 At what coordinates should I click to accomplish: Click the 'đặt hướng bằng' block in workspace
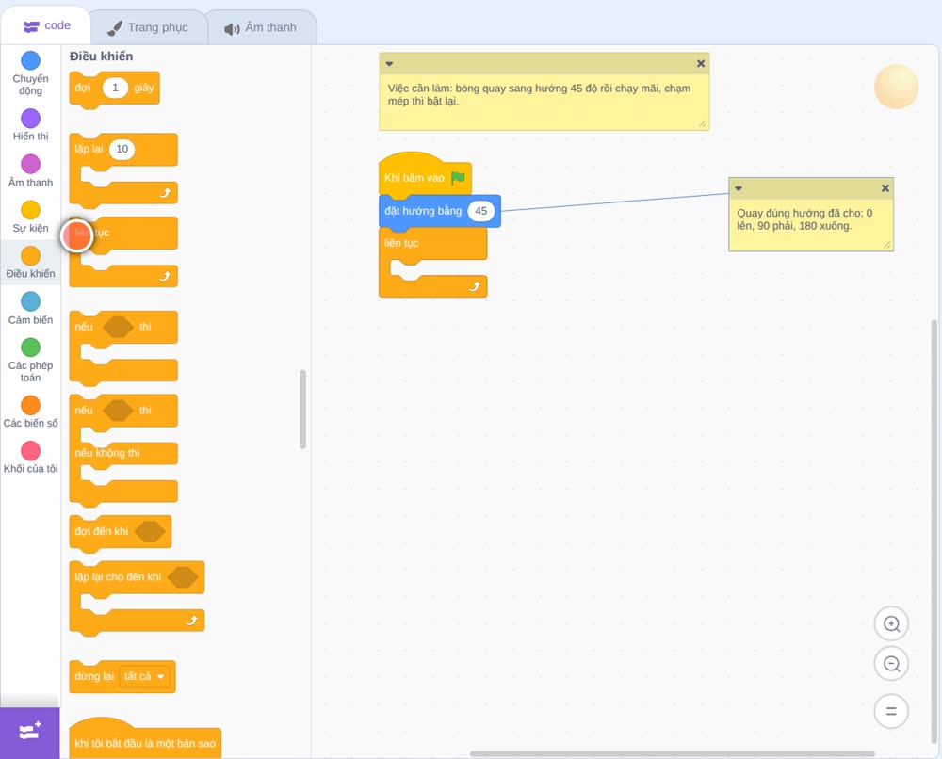(x=440, y=213)
